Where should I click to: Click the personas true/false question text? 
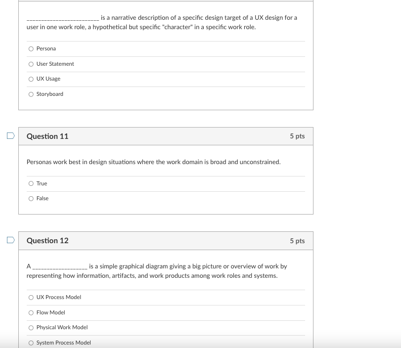153,162
